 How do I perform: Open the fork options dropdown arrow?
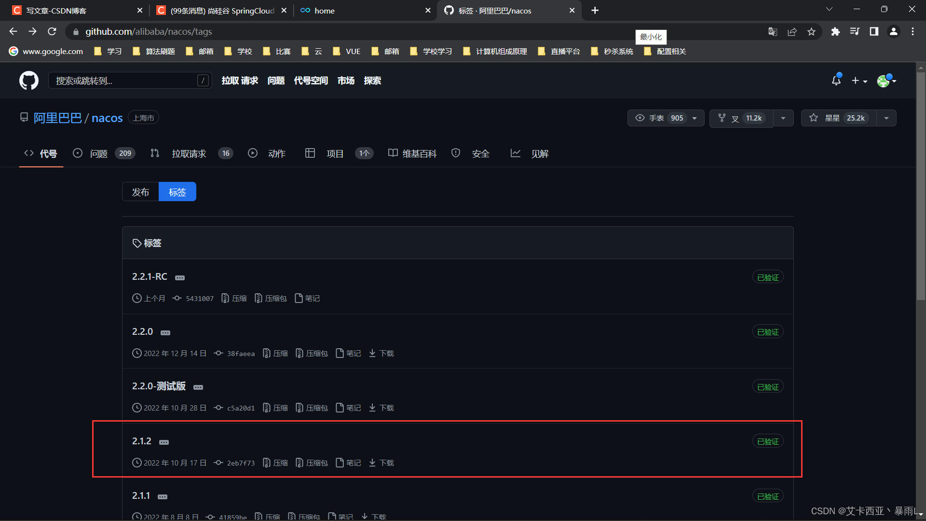(783, 118)
